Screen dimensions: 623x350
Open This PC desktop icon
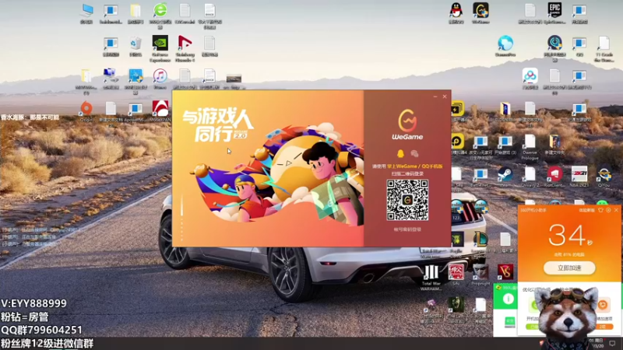[x=86, y=14]
